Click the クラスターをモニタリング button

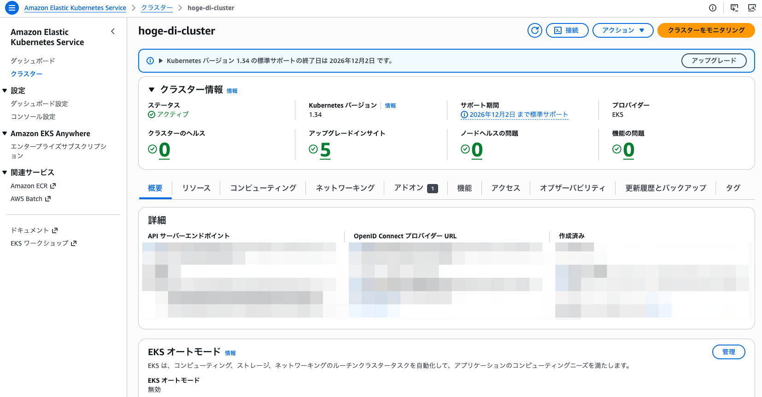[706, 30]
